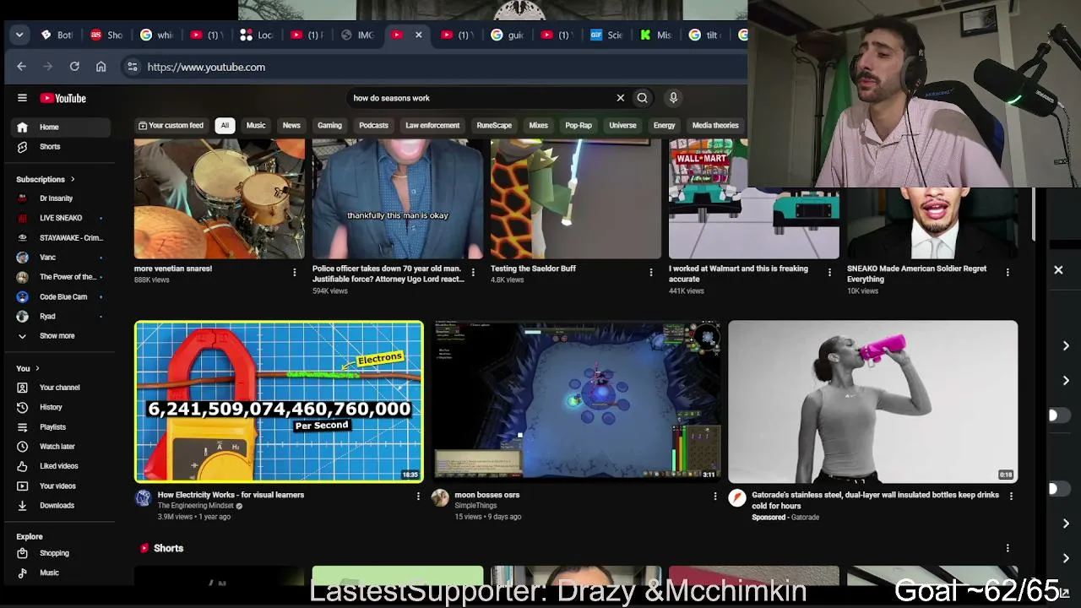Open the browser home page button
The width and height of the screenshot is (1081, 608).
pyautogui.click(x=101, y=67)
